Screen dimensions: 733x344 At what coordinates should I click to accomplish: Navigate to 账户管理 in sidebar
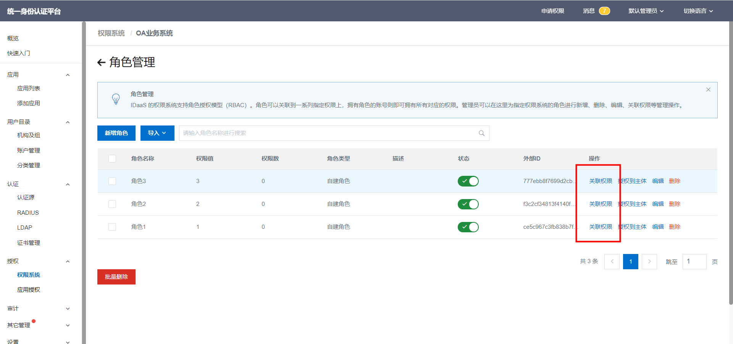tap(29, 151)
